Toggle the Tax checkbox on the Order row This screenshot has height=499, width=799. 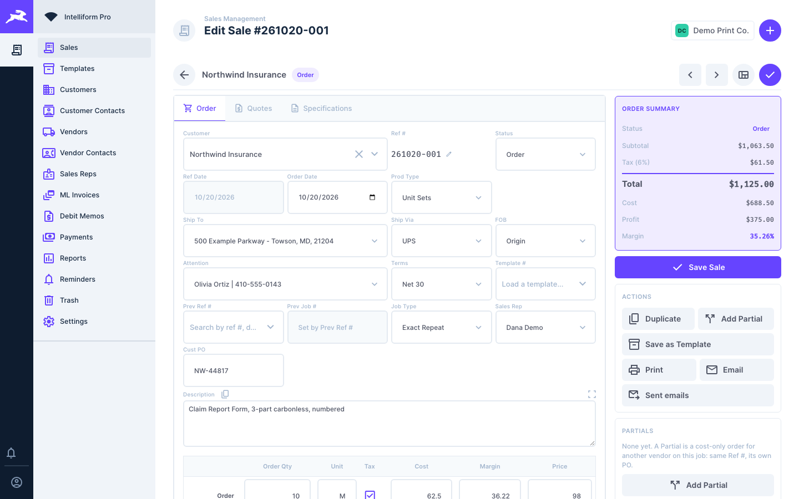coord(370,495)
